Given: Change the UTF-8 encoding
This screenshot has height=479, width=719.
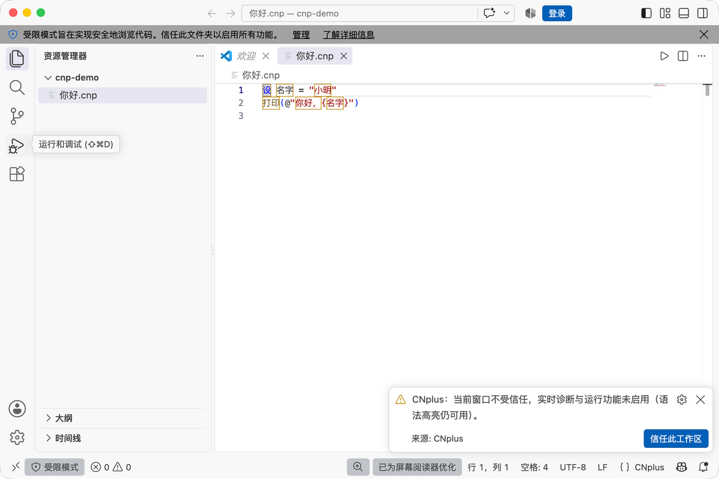Looking at the screenshot, I should tap(573, 467).
